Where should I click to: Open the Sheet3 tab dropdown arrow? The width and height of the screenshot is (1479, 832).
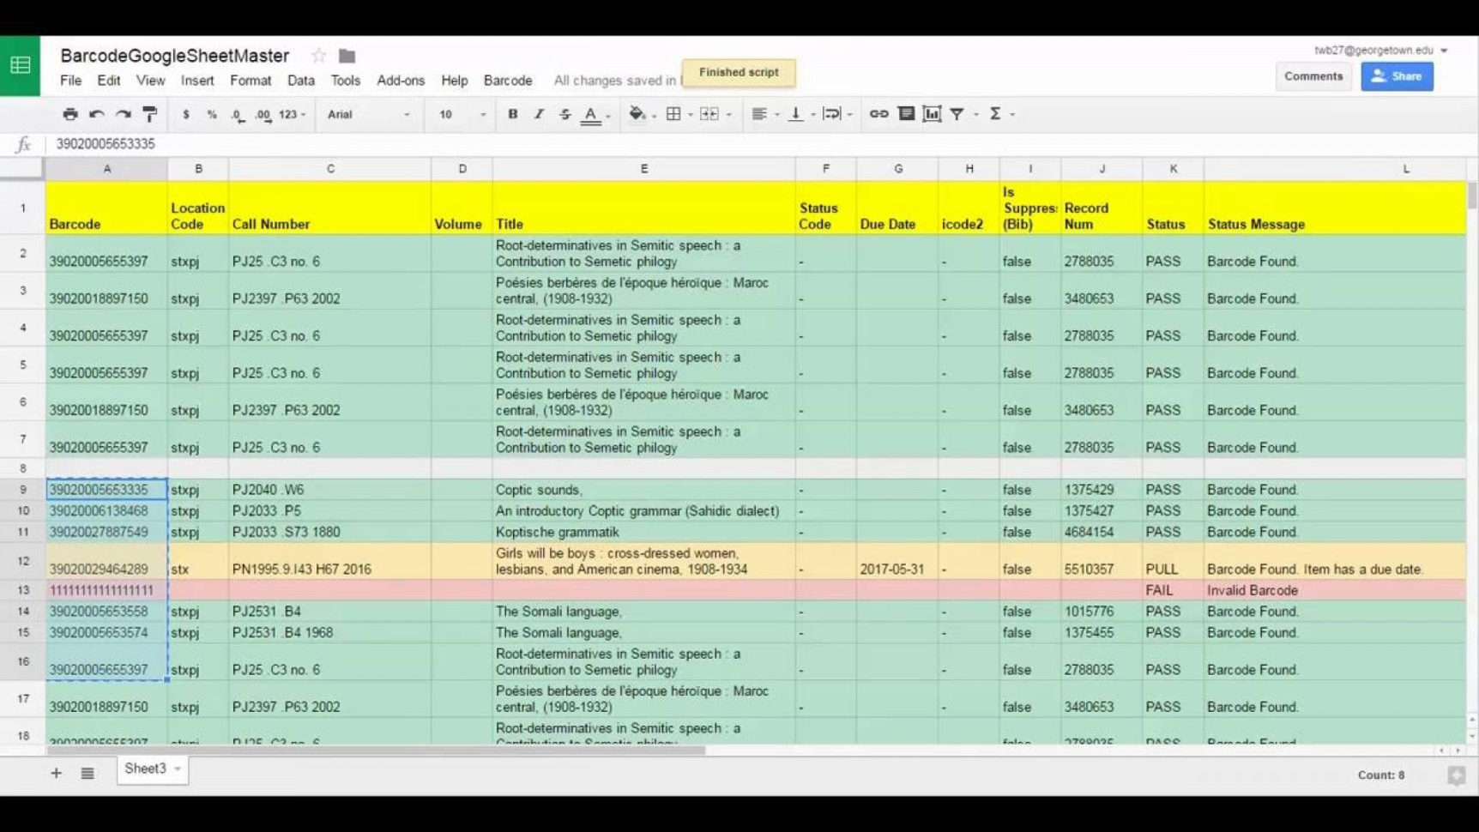[178, 769]
